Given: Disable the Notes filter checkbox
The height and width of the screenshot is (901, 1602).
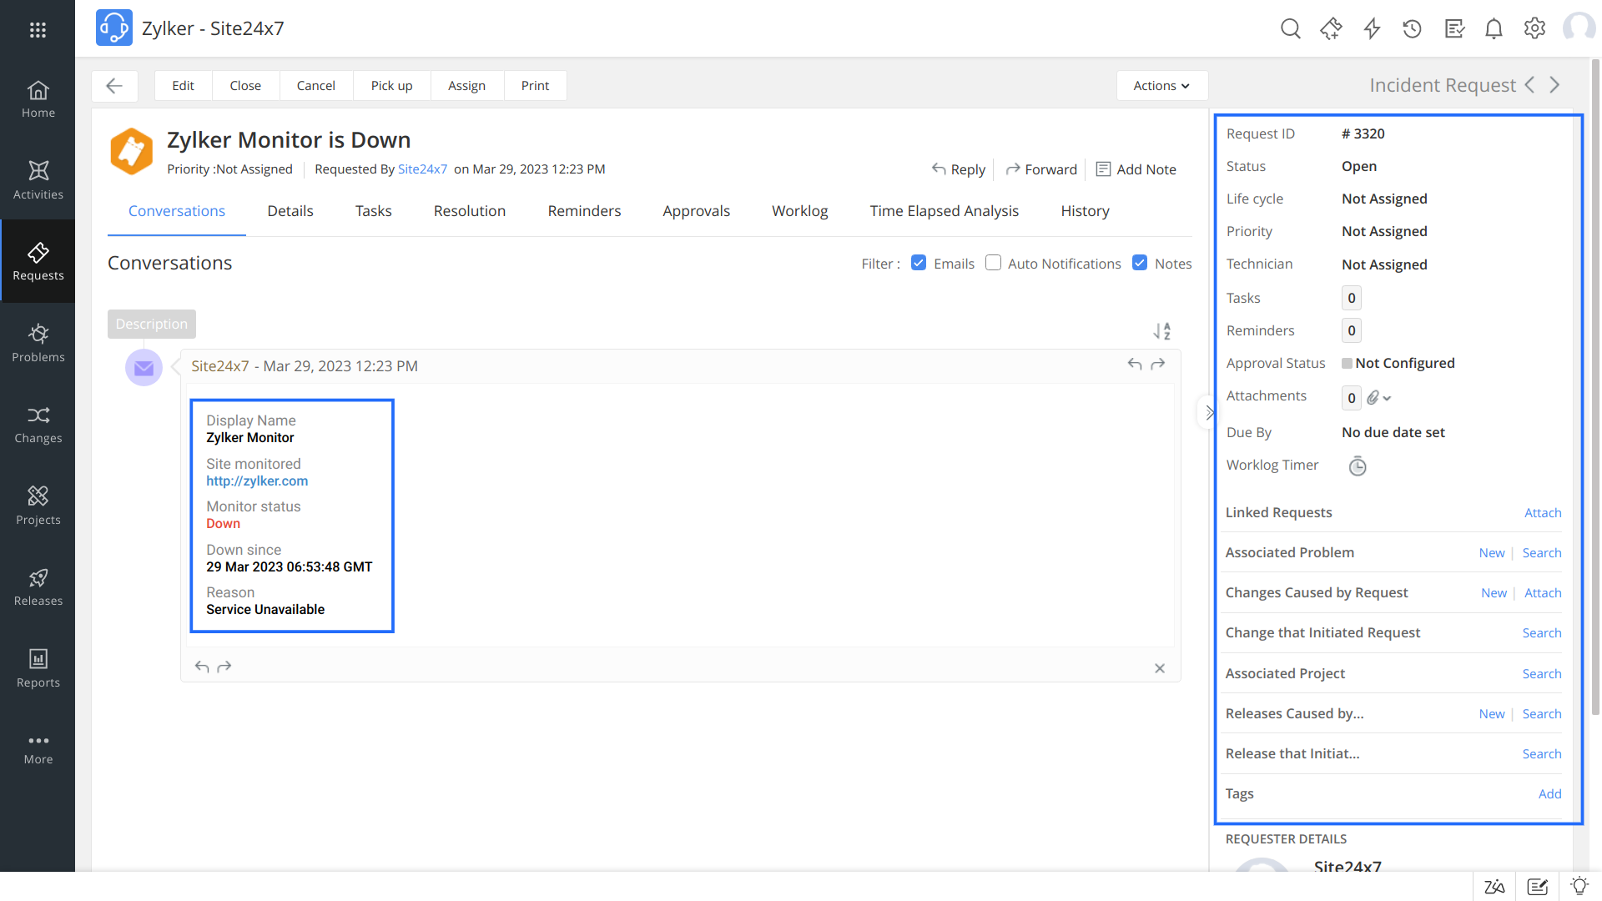Looking at the screenshot, I should tap(1140, 262).
